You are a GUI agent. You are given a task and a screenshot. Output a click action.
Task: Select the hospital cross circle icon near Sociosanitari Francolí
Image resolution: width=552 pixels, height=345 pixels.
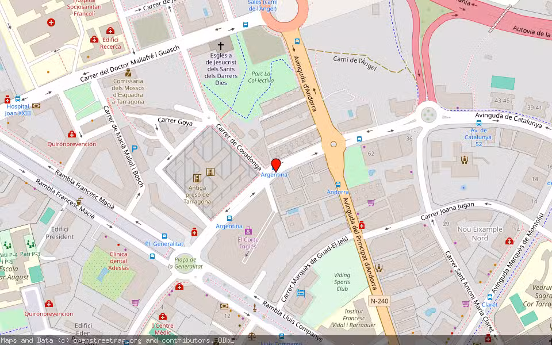pos(51,22)
